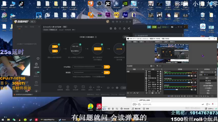218x122 pixels.
Task: Unlock the 视频采集设备 source lock
Action: [x=161, y=78]
